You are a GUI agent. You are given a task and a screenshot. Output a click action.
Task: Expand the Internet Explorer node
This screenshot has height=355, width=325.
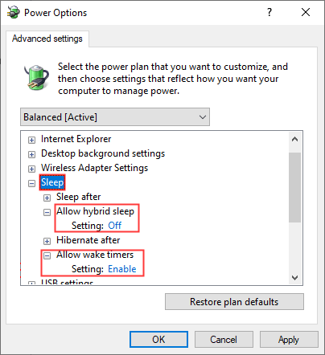(x=31, y=140)
